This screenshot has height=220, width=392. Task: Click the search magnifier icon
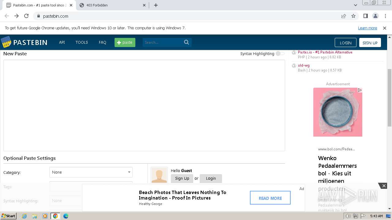click(x=187, y=42)
